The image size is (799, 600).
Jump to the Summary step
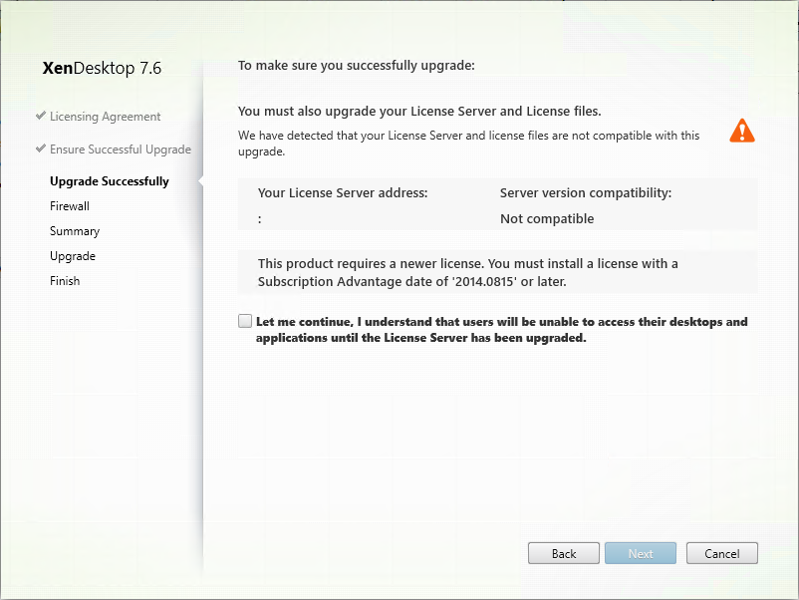point(75,231)
